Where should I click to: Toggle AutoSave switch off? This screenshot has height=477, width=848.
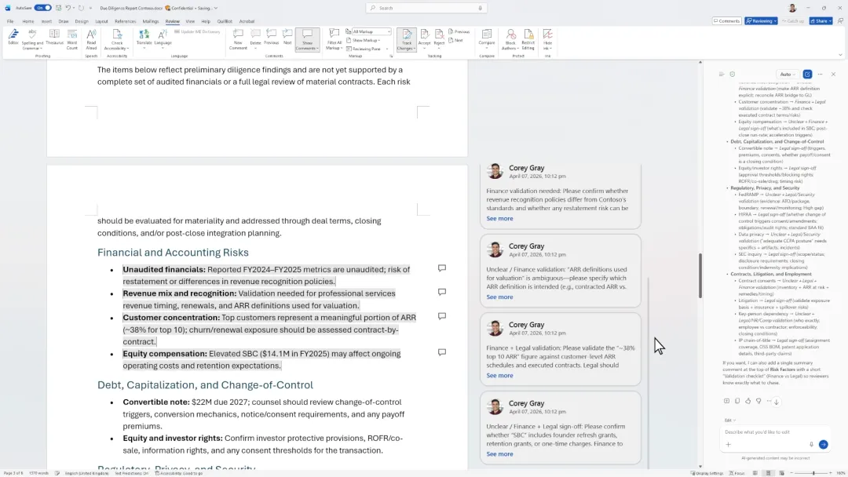(x=42, y=8)
